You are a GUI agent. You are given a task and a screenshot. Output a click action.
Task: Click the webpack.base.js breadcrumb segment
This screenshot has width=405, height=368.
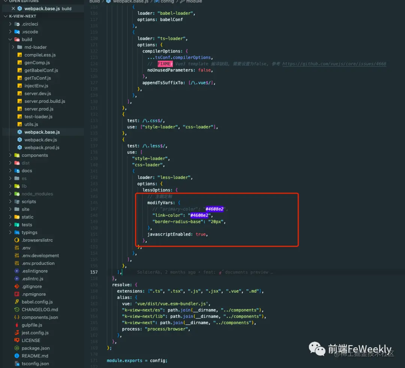[131, 2]
